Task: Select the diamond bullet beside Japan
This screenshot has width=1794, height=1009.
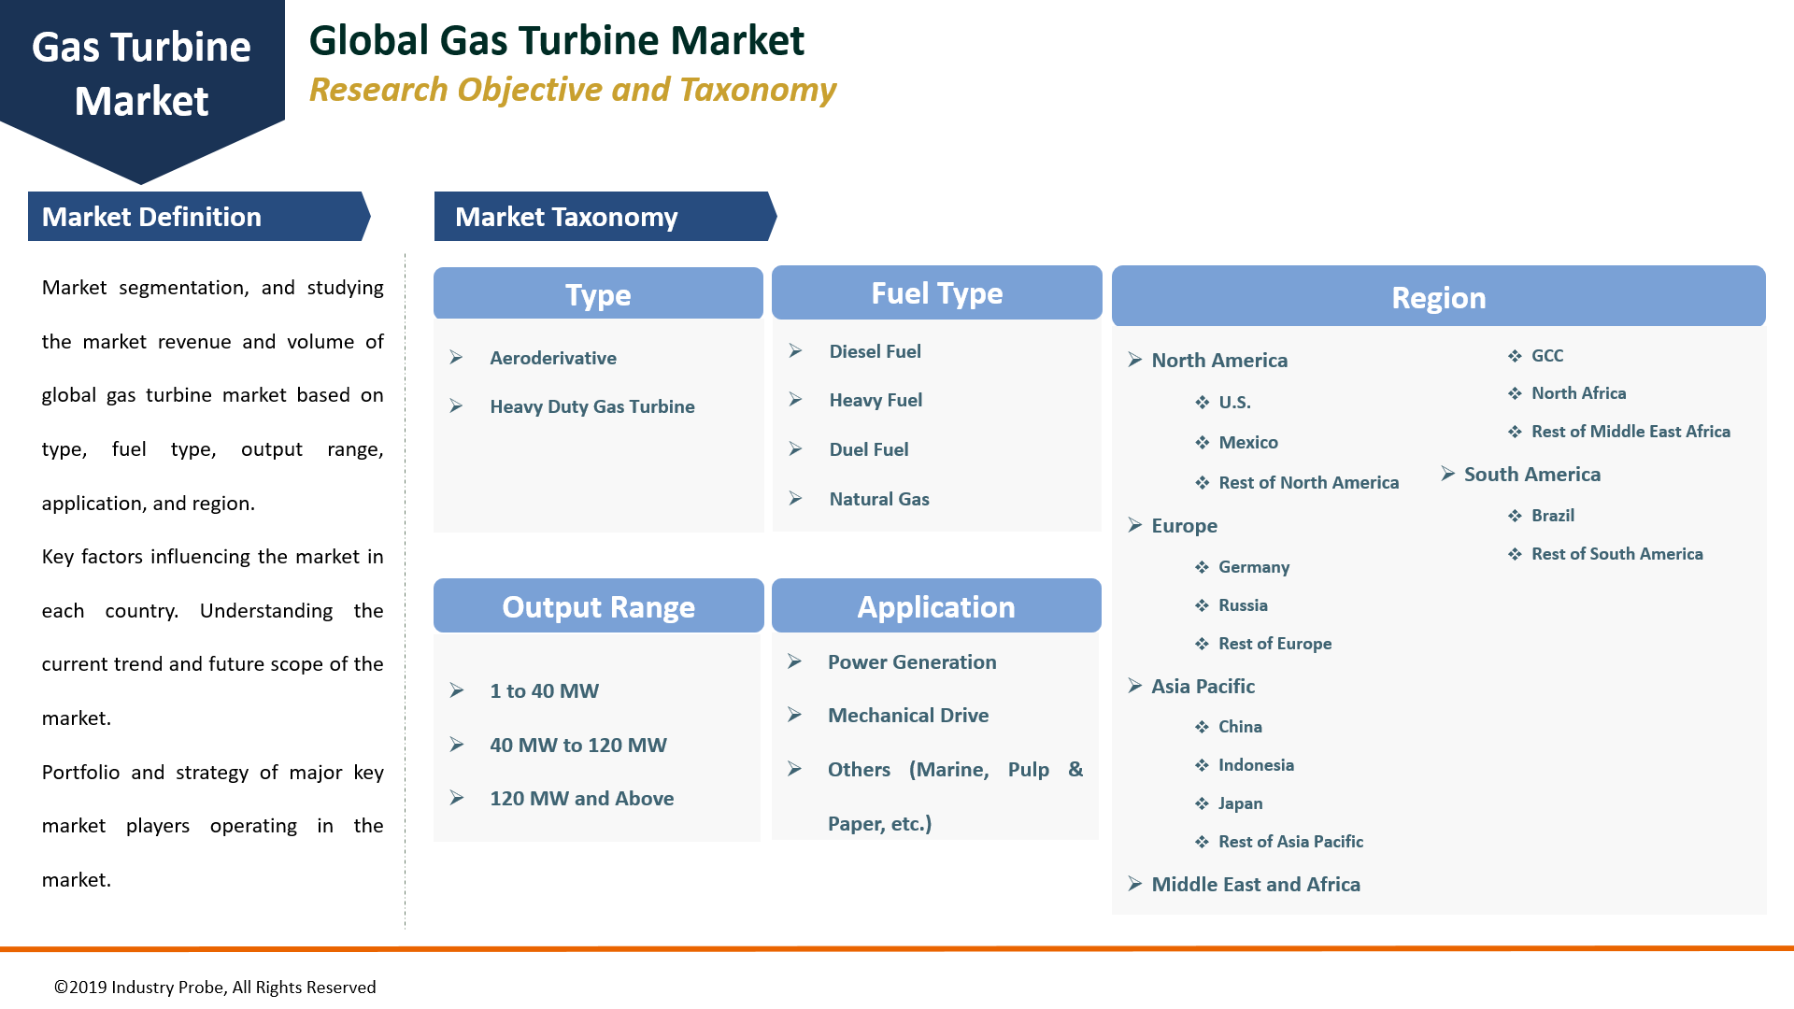Action: pos(1203,803)
